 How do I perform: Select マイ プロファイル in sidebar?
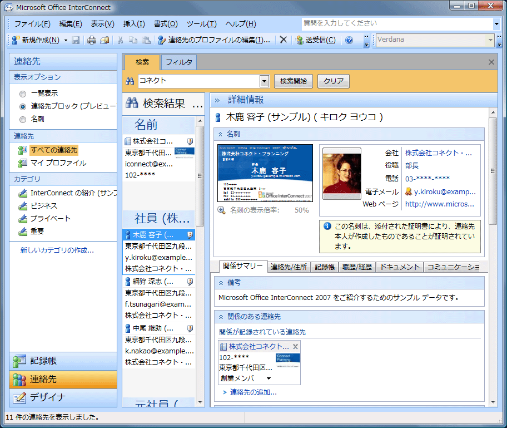tap(58, 163)
